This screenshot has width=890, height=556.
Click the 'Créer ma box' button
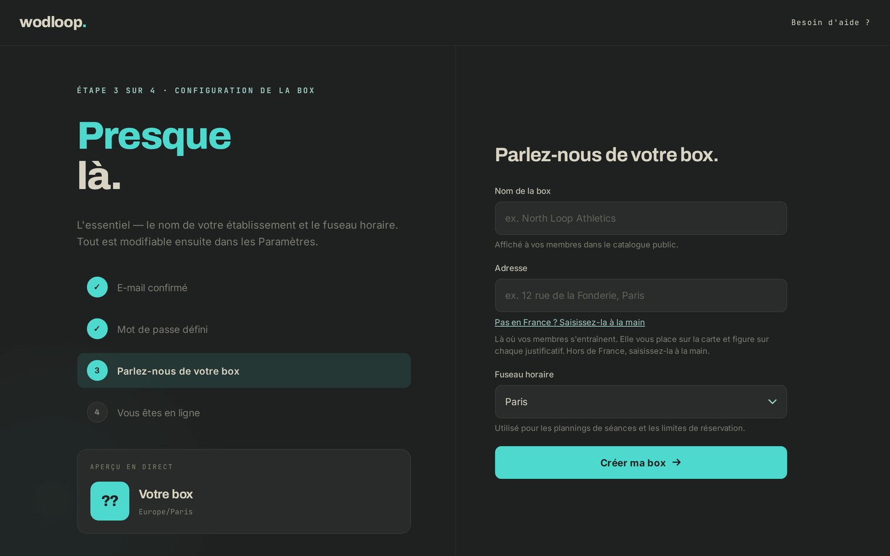(641, 463)
